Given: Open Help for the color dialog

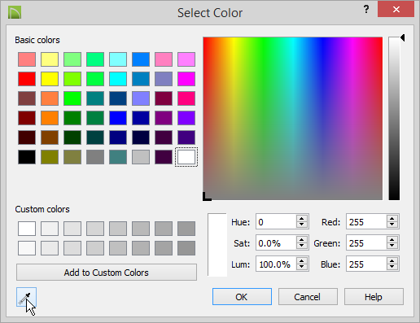Looking at the screenshot, I should point(374,297).
